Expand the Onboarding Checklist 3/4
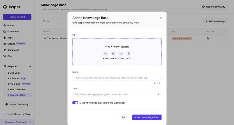The height and width of the screenshot is (125, 234). [x=17, y=122]
